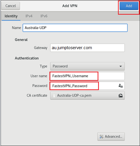140x146 pixels.
Task: Open the CA certificate file chooser
Action: coord(87,95)
